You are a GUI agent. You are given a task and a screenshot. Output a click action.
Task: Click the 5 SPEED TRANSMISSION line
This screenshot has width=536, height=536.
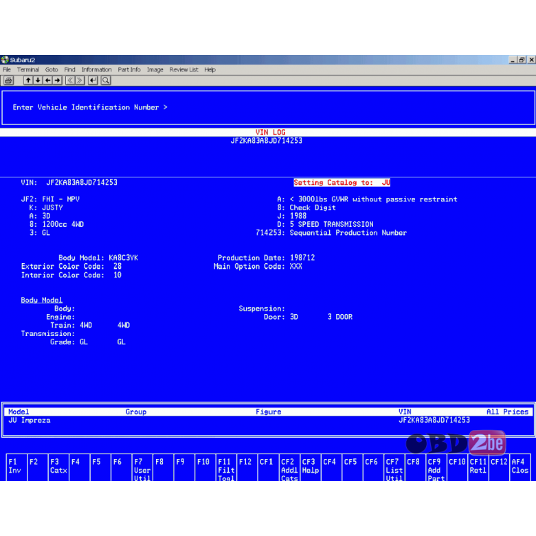pos(332,224)
